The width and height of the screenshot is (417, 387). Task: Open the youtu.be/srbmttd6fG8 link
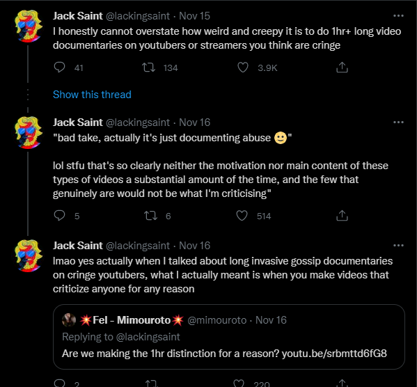click(x=334, y=354)
